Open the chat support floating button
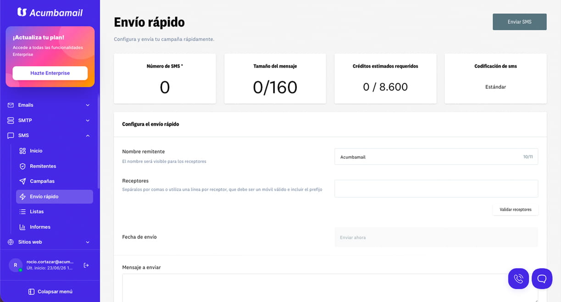 point(542,279)
